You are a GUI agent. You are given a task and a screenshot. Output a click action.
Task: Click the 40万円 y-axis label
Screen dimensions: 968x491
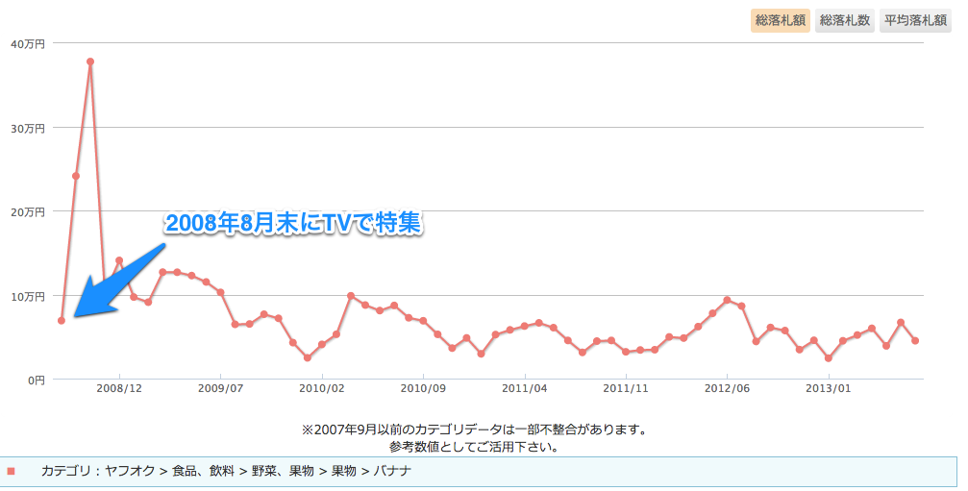pyautogui.click(x=27, y=43)
